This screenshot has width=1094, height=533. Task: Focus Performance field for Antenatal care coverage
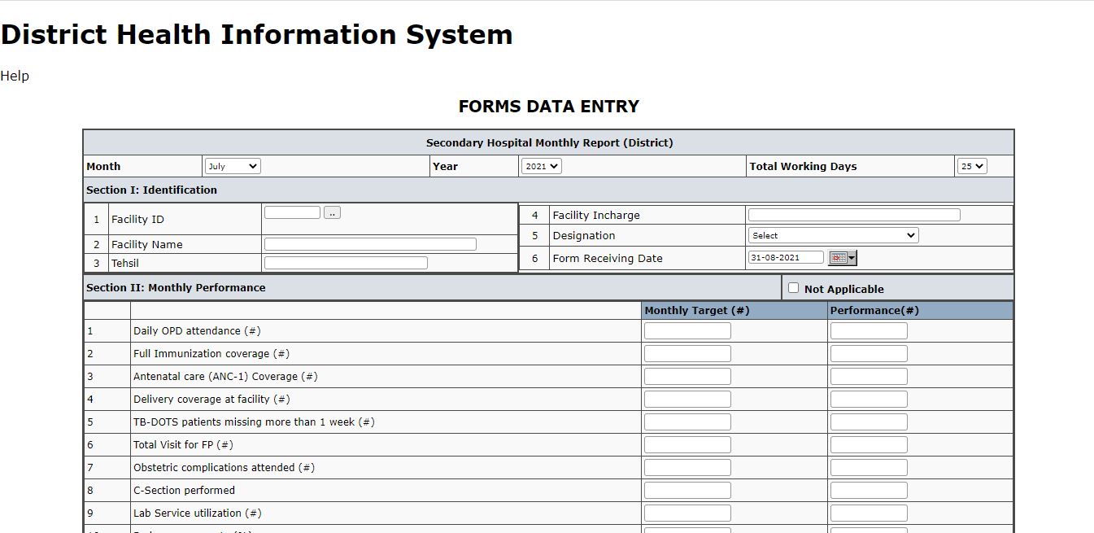click(x=869, y=377)
